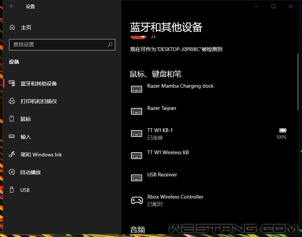
Task: Click the printer icon for 打印机和扫描仪
Action: tap(12, 101)
